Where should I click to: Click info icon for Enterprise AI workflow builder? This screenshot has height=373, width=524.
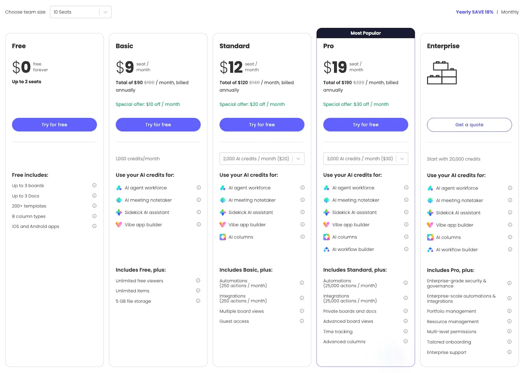pos(510,249)
